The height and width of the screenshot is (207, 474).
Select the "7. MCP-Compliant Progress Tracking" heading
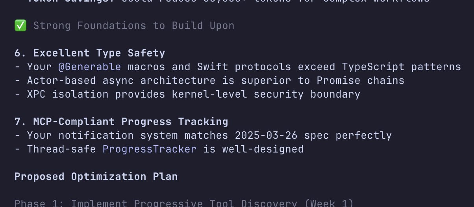[x=121, y=122]
